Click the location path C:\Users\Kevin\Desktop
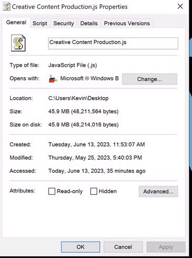Screen dimensions: 192x258 click(79, 98)
